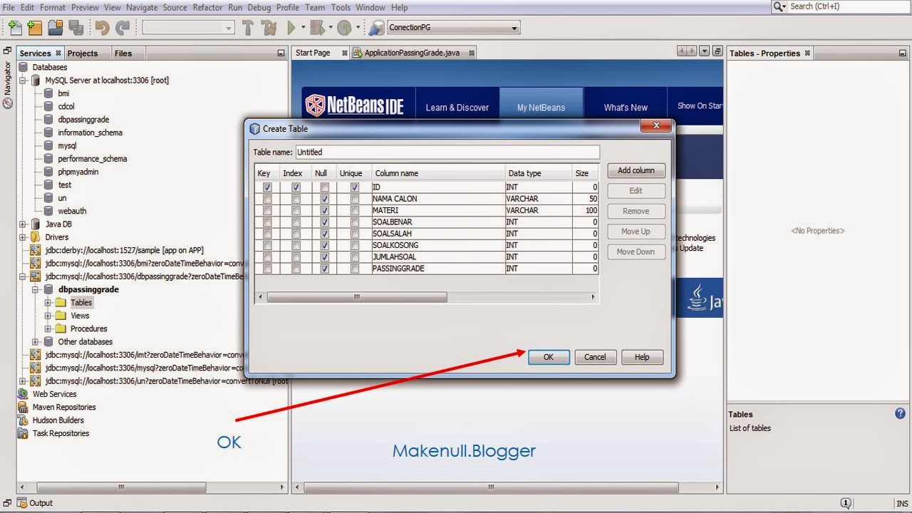Expand the Tables folder node
912x513 pixels.
point(48,303)
